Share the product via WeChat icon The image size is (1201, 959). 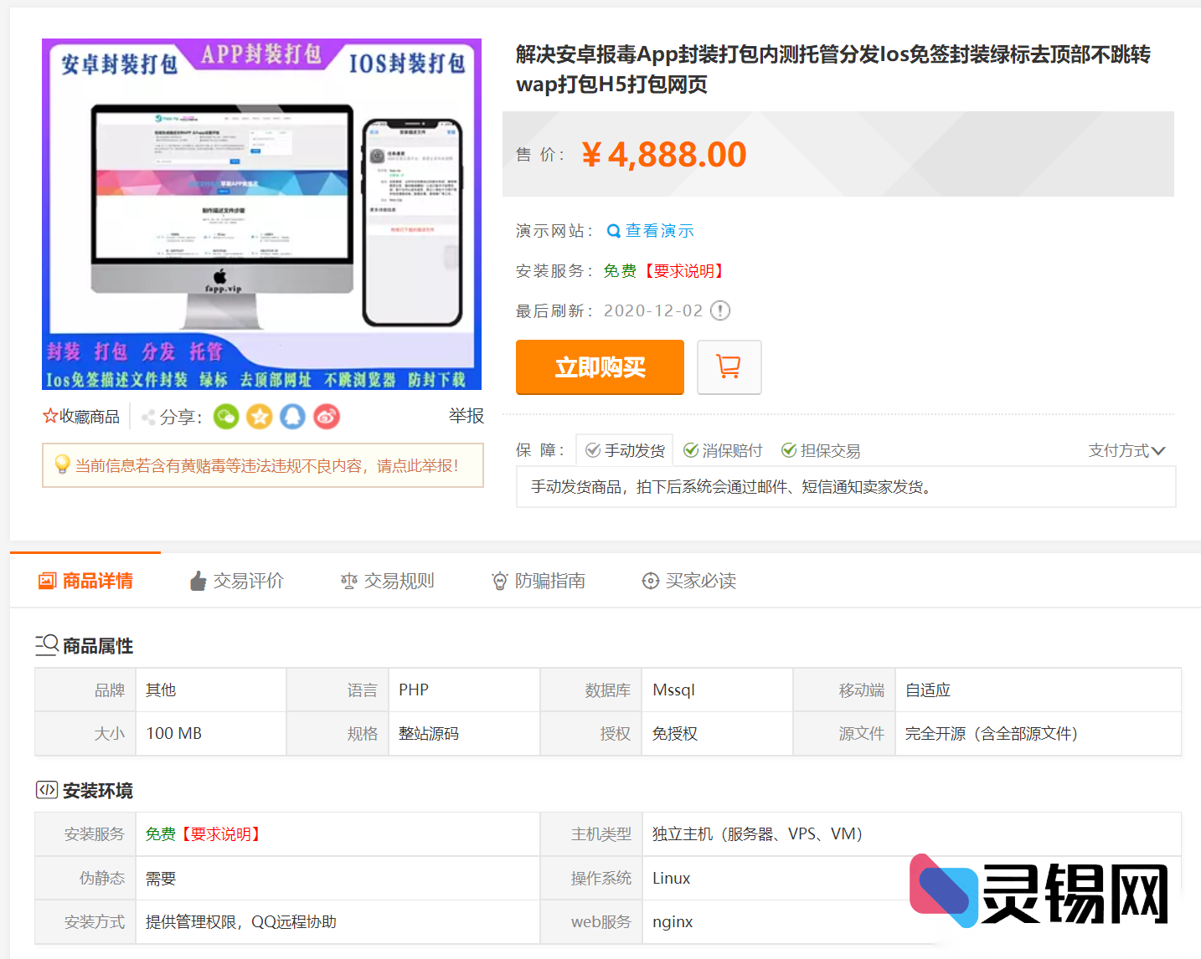pyautogui.click(x=226, y=416)
